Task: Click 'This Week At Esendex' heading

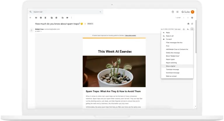Action: 115,52
